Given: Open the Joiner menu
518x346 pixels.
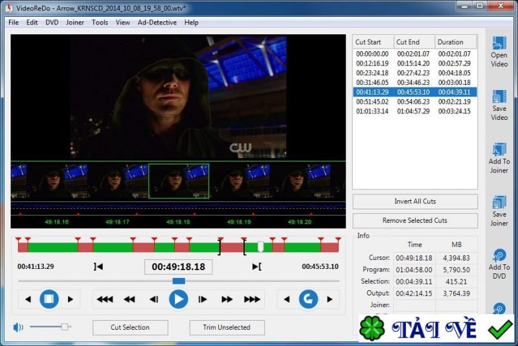Looking at the screenshot, I should click(75, 23).
